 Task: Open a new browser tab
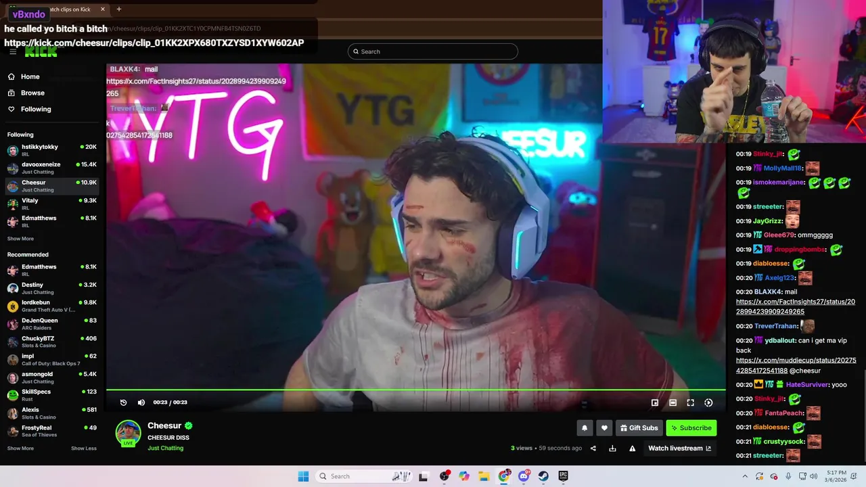click(119, 9)
